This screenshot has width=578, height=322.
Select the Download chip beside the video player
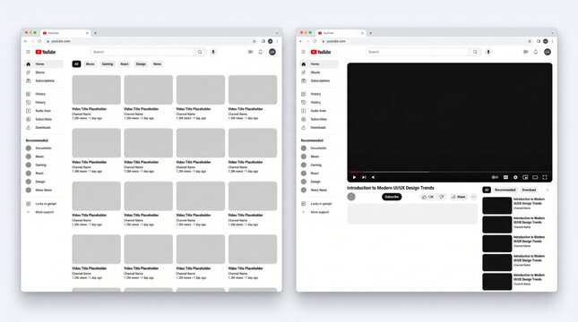[x=529, y=190]
